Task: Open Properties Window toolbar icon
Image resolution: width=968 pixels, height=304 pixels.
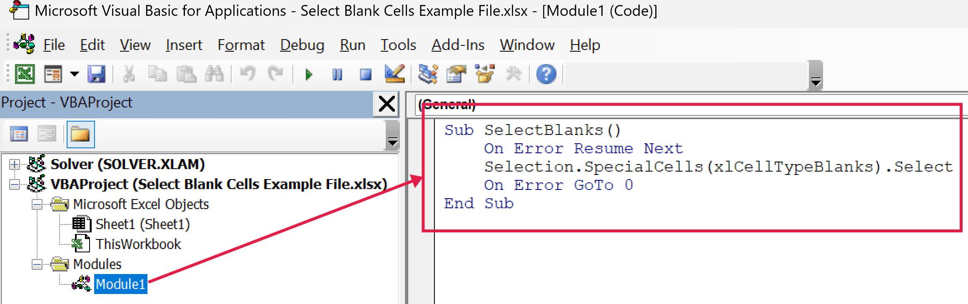Action: click(457, 75)
